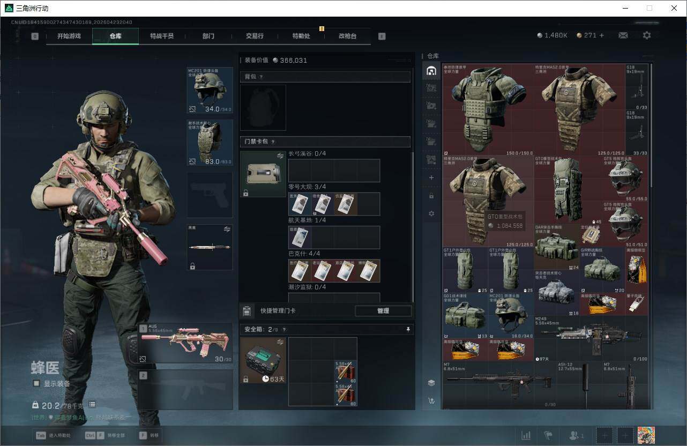The image size is (687, 446).
Task: Click the 巴克什: 4/4 label
Action: [303, 254]
